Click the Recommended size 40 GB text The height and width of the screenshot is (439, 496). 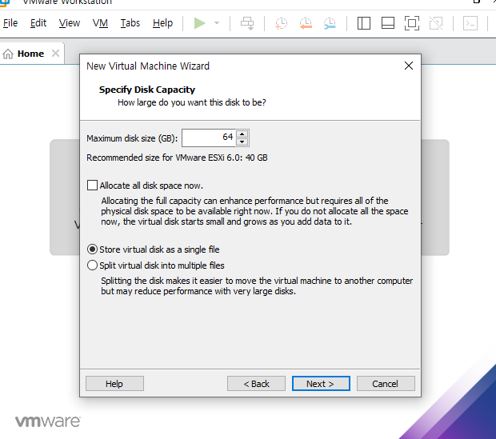point(177,158)
